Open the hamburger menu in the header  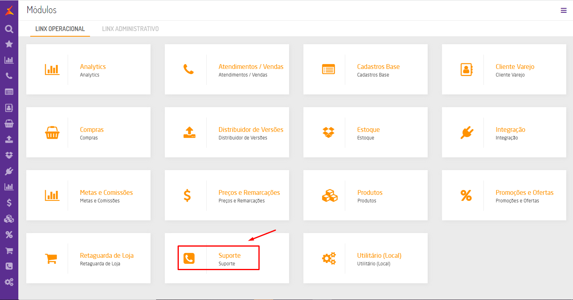[x=563, y=10]
